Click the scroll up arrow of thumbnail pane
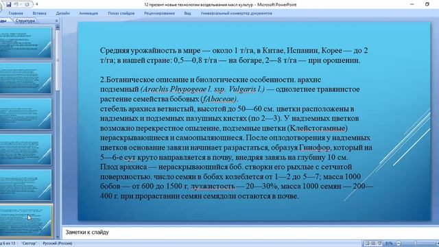This screenshot has width=439, height=247. coord(58,27)
